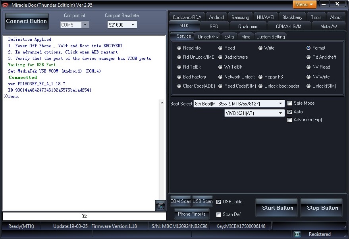Open Phone Pinouts
The image size is (349, 239).
[x=192, y=214]
